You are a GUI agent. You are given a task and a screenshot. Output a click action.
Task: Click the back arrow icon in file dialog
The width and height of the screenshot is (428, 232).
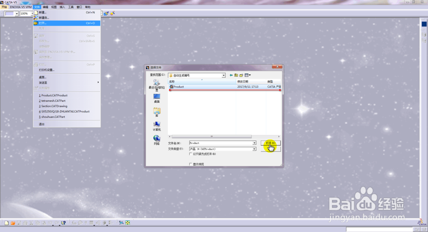tap(231, 75)
